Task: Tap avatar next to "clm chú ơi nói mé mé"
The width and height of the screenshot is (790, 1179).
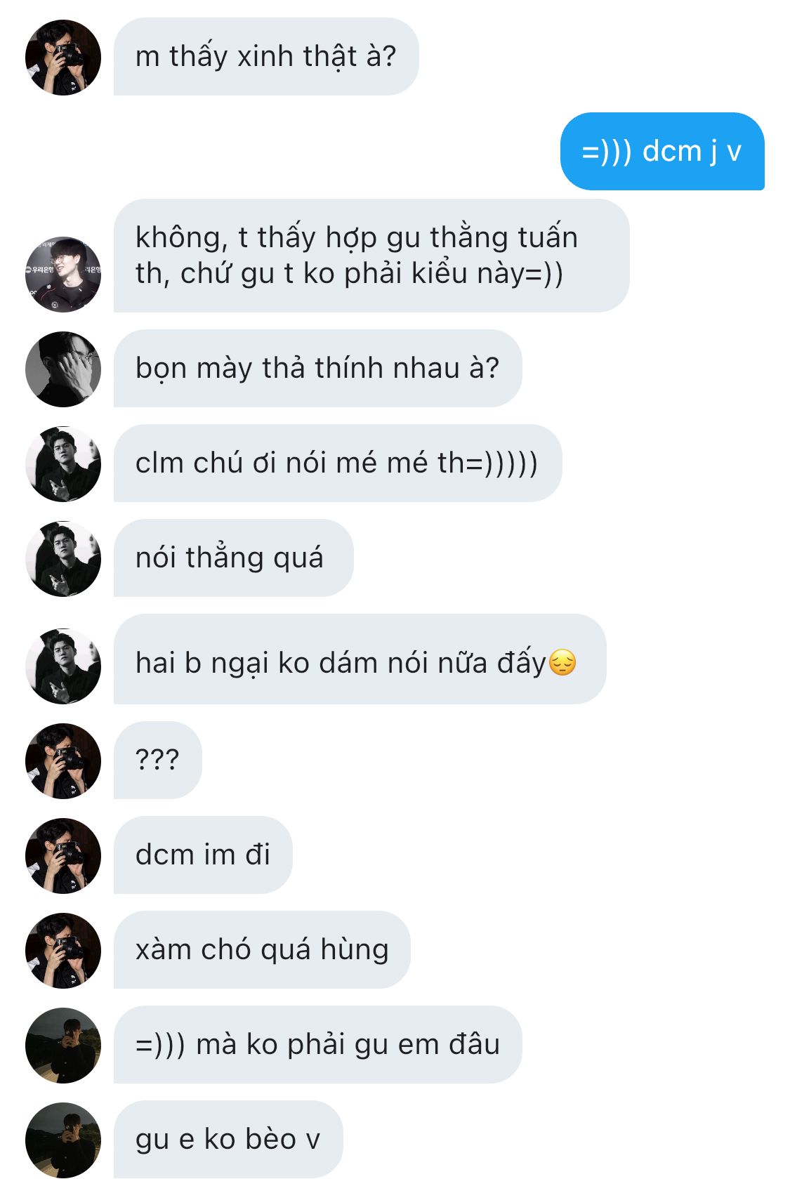Action: coord(63,464)
